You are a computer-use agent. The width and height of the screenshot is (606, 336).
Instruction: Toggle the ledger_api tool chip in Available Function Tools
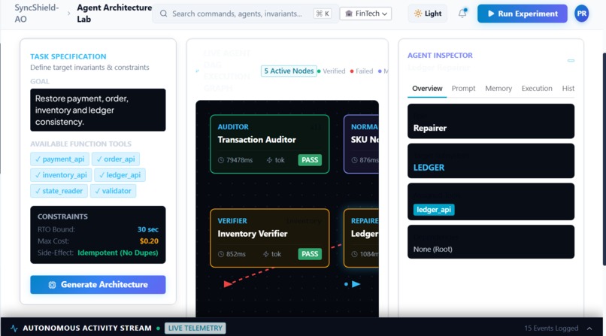coord(120,175)
